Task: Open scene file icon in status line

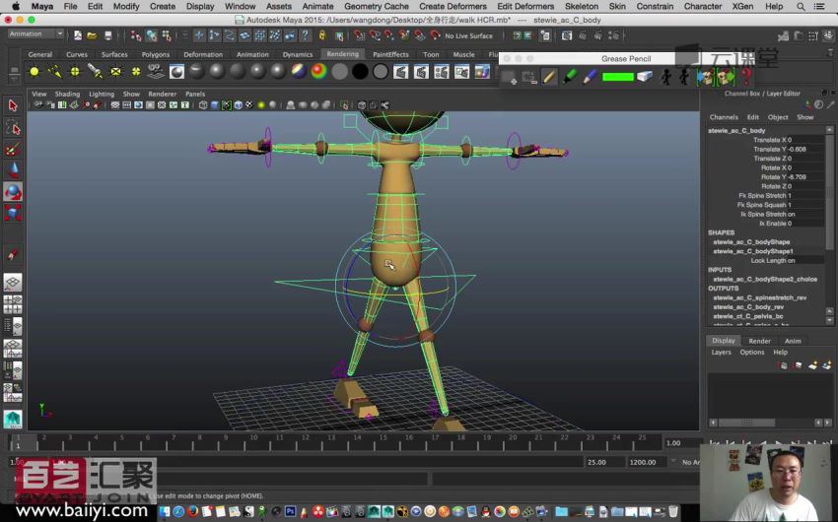Action: pyautogui.click(x=92, y=35)
